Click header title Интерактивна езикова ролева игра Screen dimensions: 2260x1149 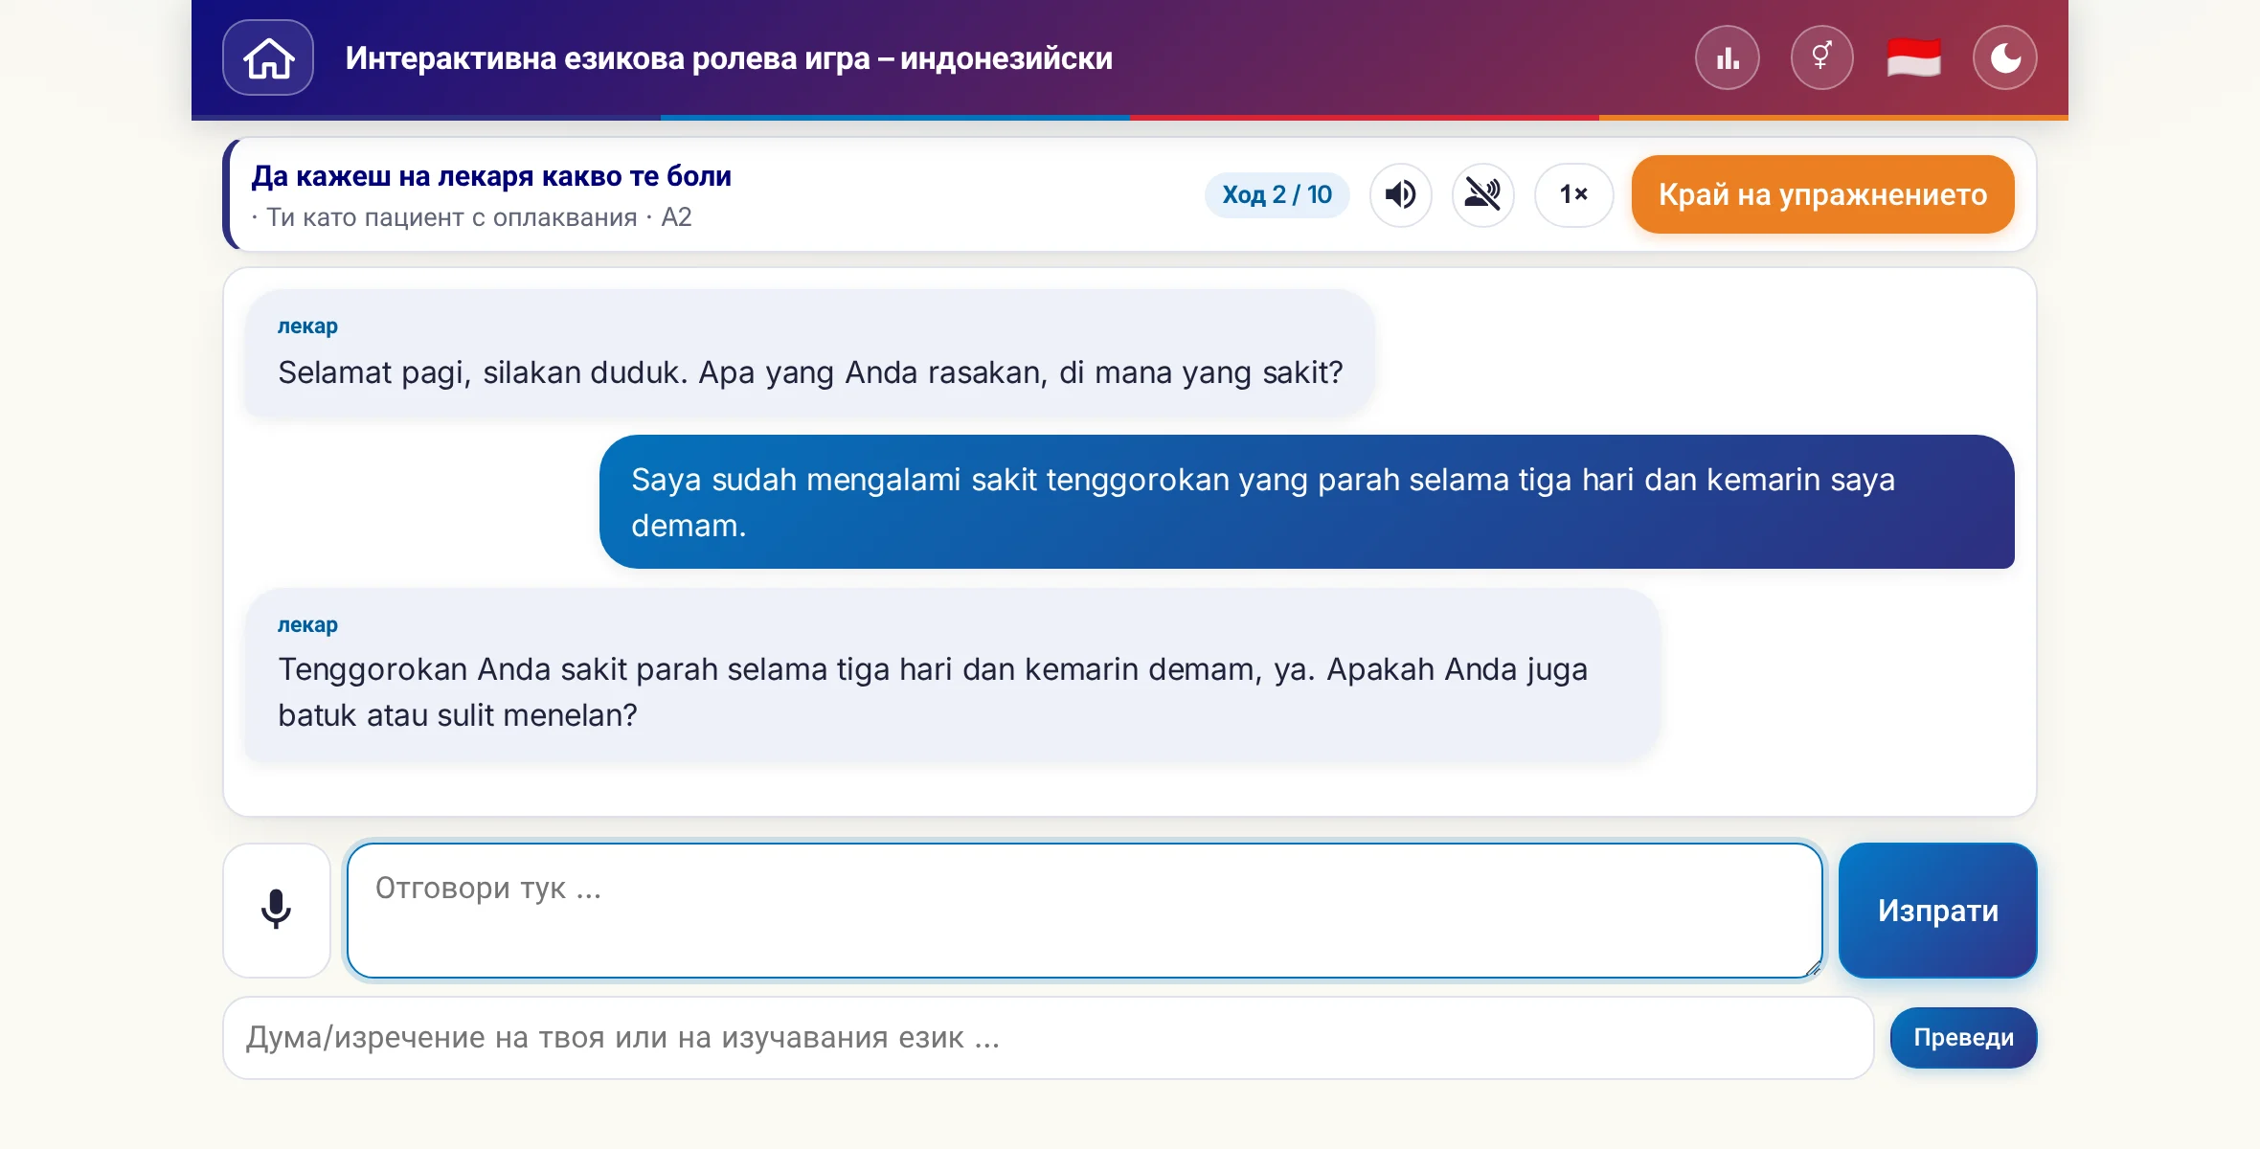pyautogui.click(x=729, y=58)
